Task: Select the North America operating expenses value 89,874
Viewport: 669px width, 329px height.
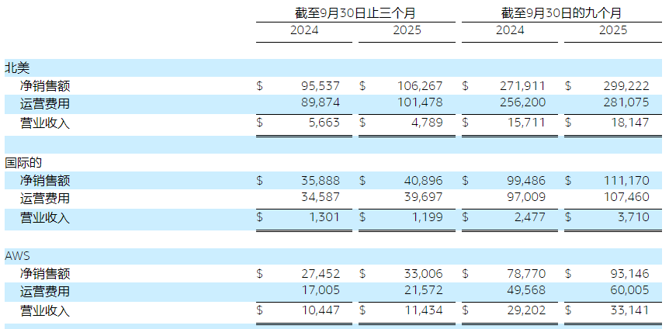Action: point(317,103)
